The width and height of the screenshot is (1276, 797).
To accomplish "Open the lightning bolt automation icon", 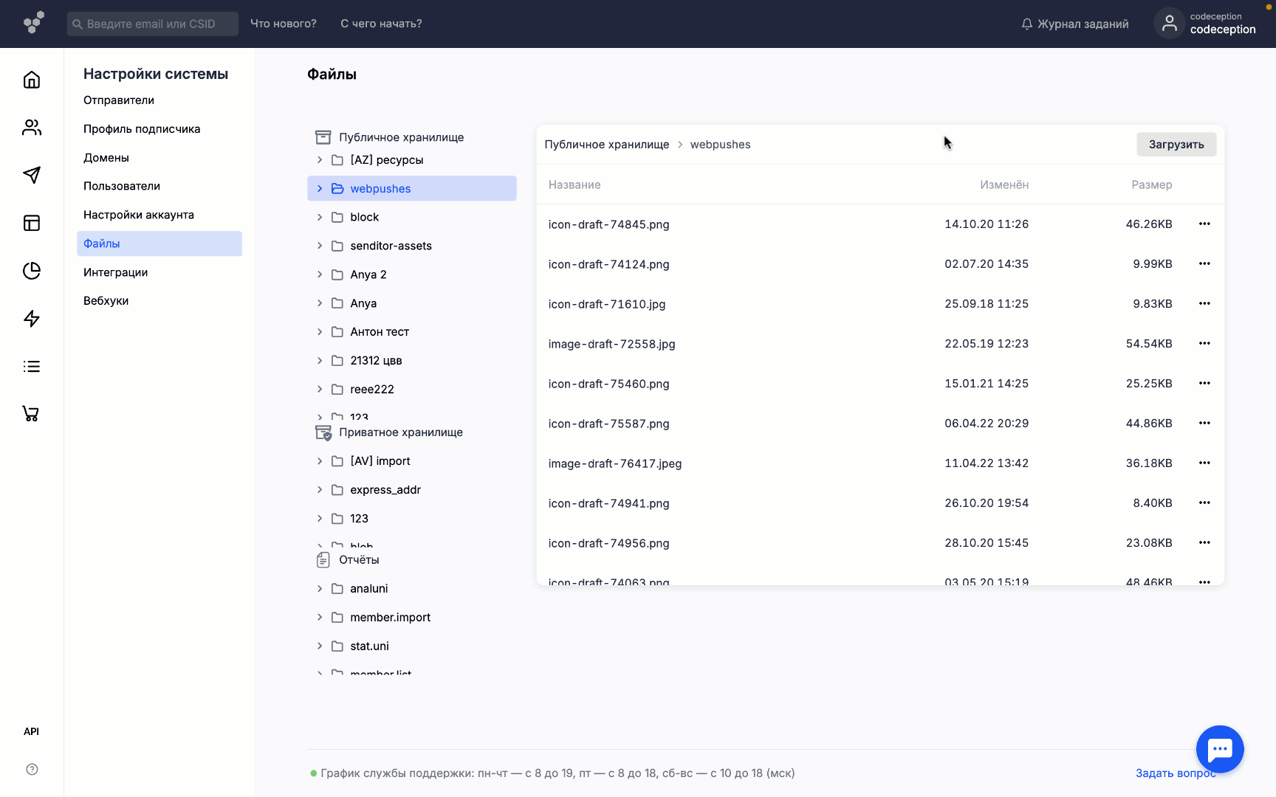I will tap(32, 319).
